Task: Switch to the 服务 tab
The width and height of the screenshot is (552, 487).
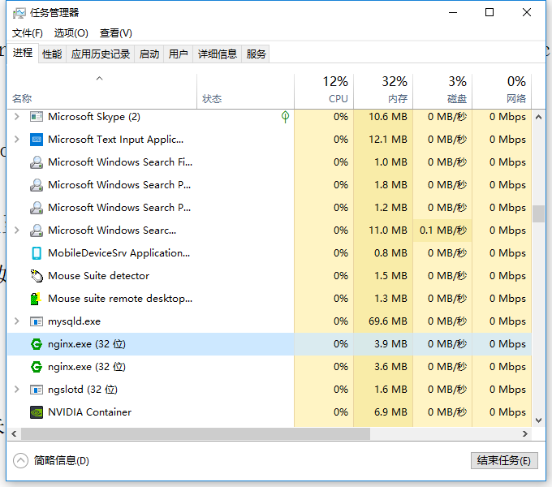Action: tap(256, 54)
